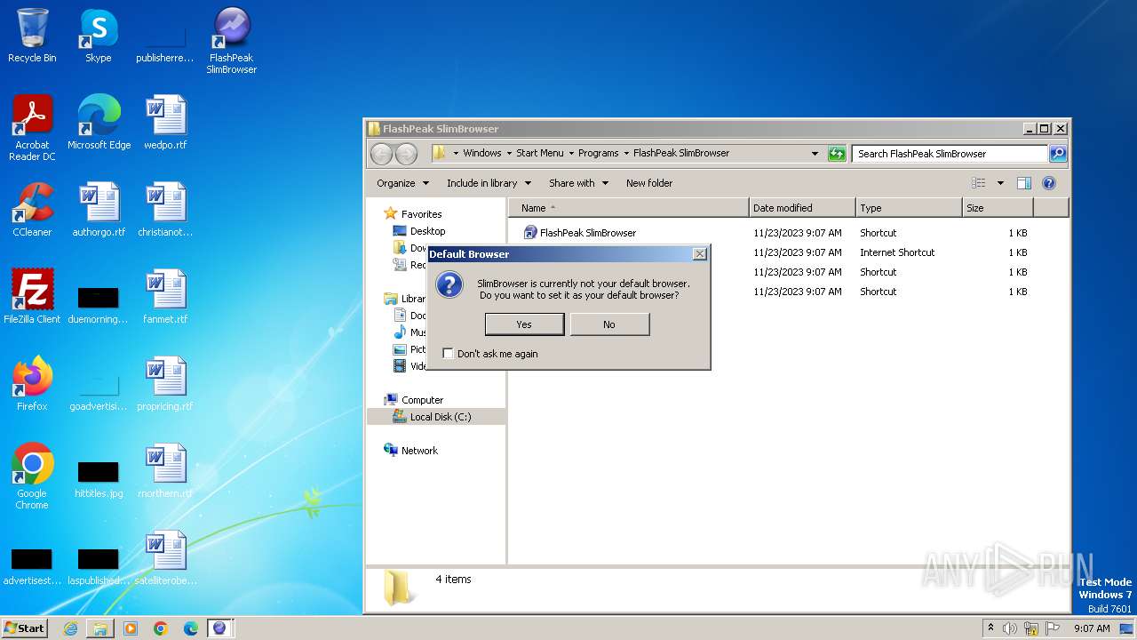Viewport: 1137px width, 640px height.
Task: Click Internet Explorer in taskbar
Action: (x=70, y=628)
